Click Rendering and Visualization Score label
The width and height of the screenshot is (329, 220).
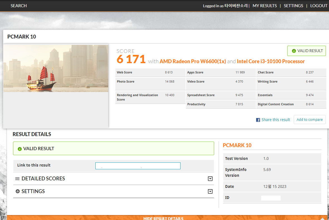click(137, 97)
